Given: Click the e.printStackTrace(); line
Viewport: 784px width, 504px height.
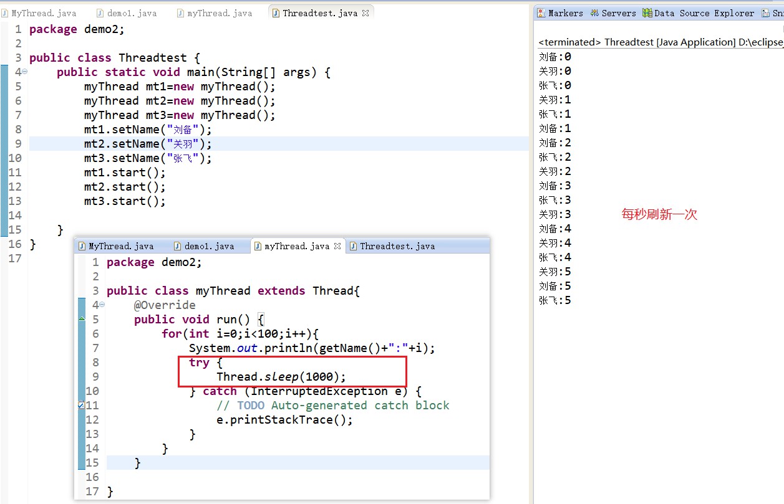Looking at the screenshot, I should (x=285, y=420).
